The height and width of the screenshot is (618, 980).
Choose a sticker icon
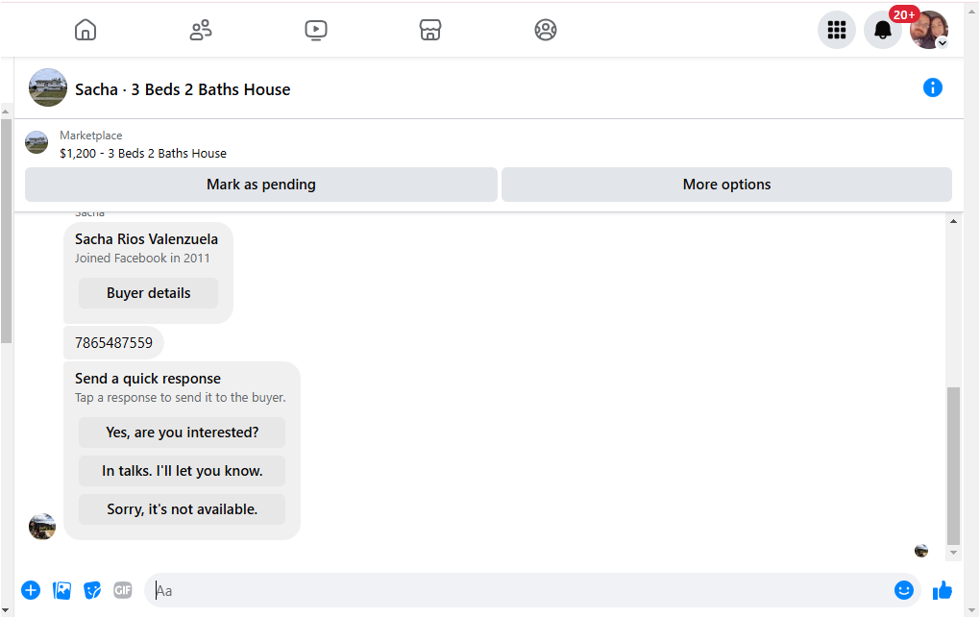coord(92,590)
